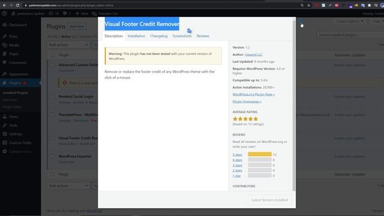The height and width of the screenshot is (216, 384).
Task: Open Installed Plugins submenu item
Action: pos(16,93)
